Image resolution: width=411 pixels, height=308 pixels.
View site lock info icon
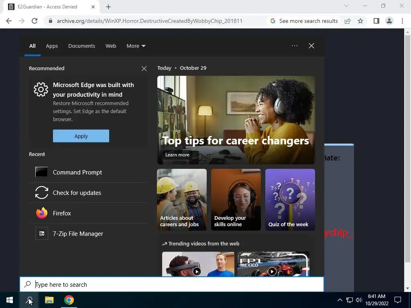click(50, 21)
